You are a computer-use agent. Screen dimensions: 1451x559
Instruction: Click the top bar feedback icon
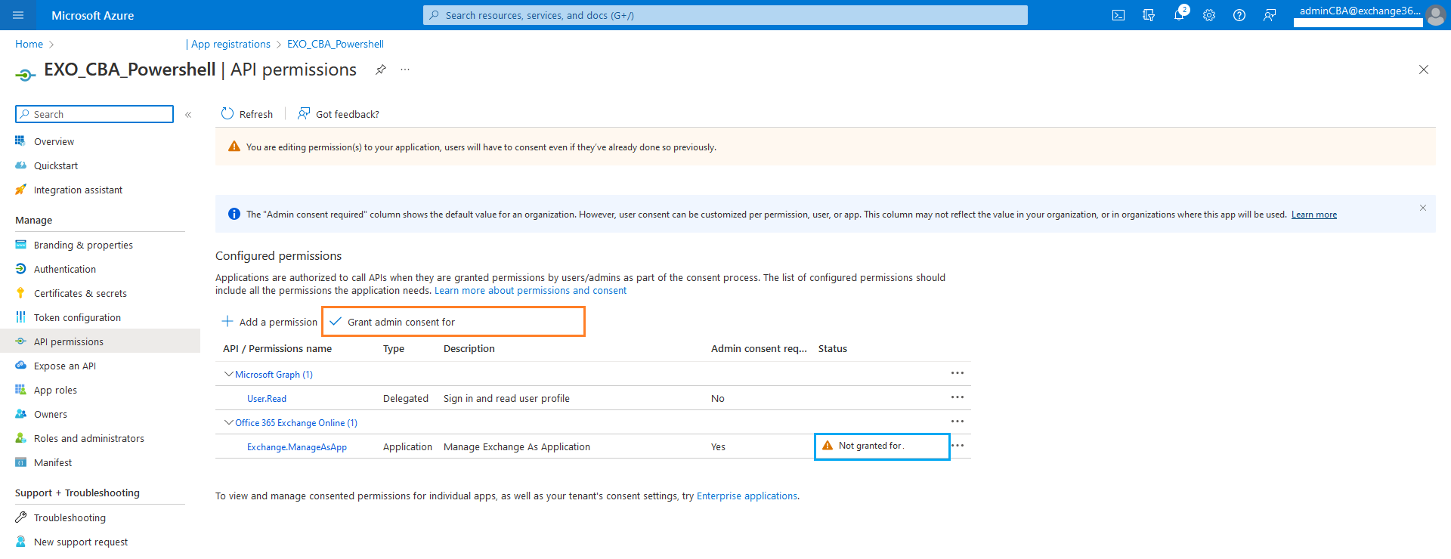1270,15
